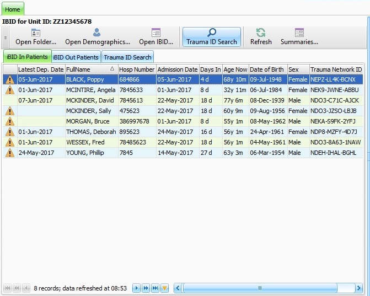The width and height of the screenshot is (370, 296).
Task: Click the horizontal scrollbar thumb
Action: (x=259, y=288)
